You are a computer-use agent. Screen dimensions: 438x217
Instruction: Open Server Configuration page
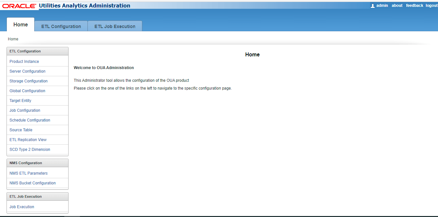coord(27,71)
